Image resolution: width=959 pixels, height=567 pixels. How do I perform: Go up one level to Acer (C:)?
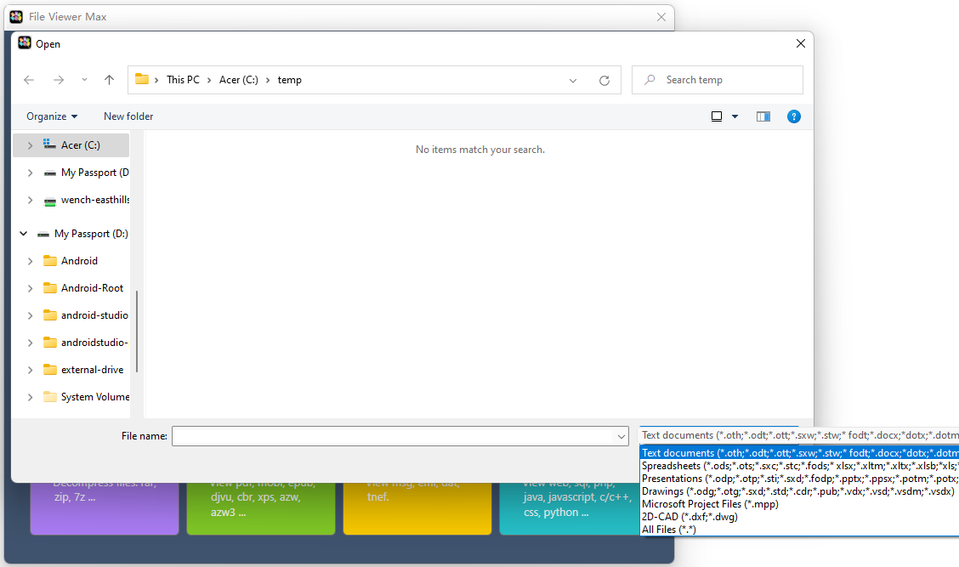pyautogui.click(x=109, y=79)
